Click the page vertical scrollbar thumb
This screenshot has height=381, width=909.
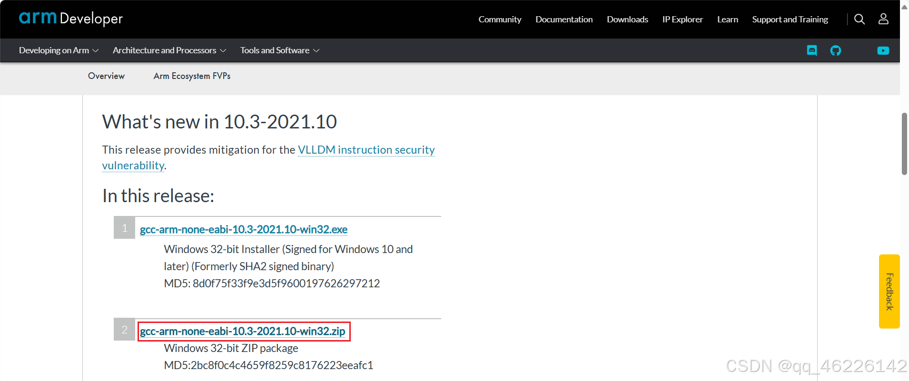(x=904, y=144)
